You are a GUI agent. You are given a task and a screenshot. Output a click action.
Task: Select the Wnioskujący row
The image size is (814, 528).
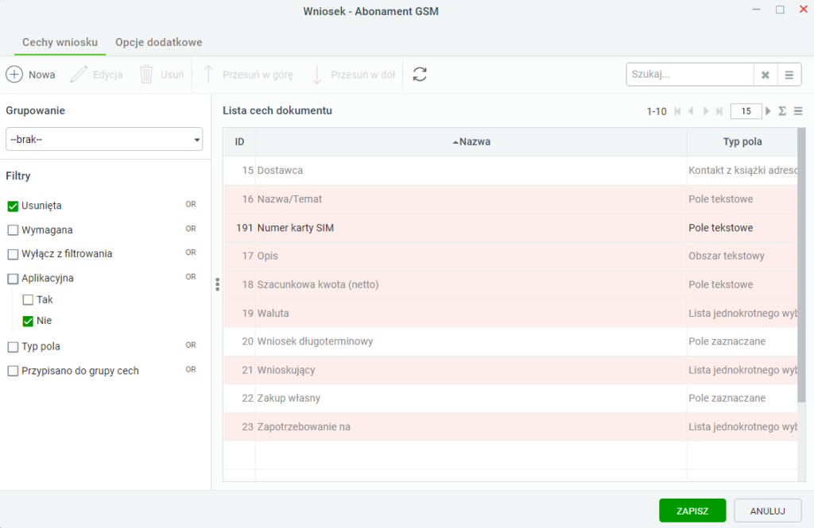tap(510, 370)
